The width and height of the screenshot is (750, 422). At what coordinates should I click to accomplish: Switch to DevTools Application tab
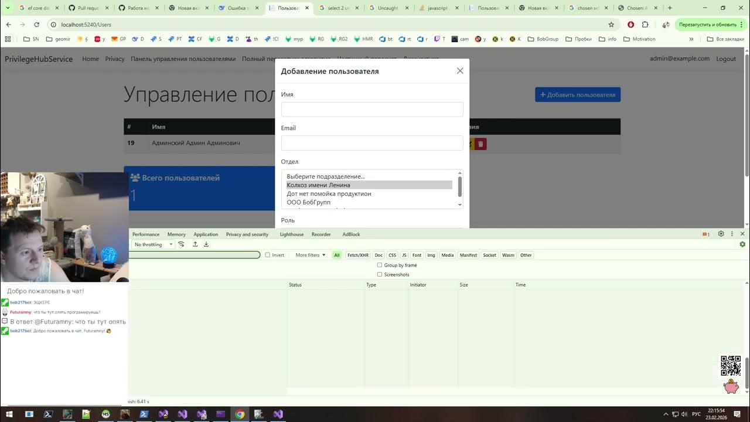tap(206, 234)
